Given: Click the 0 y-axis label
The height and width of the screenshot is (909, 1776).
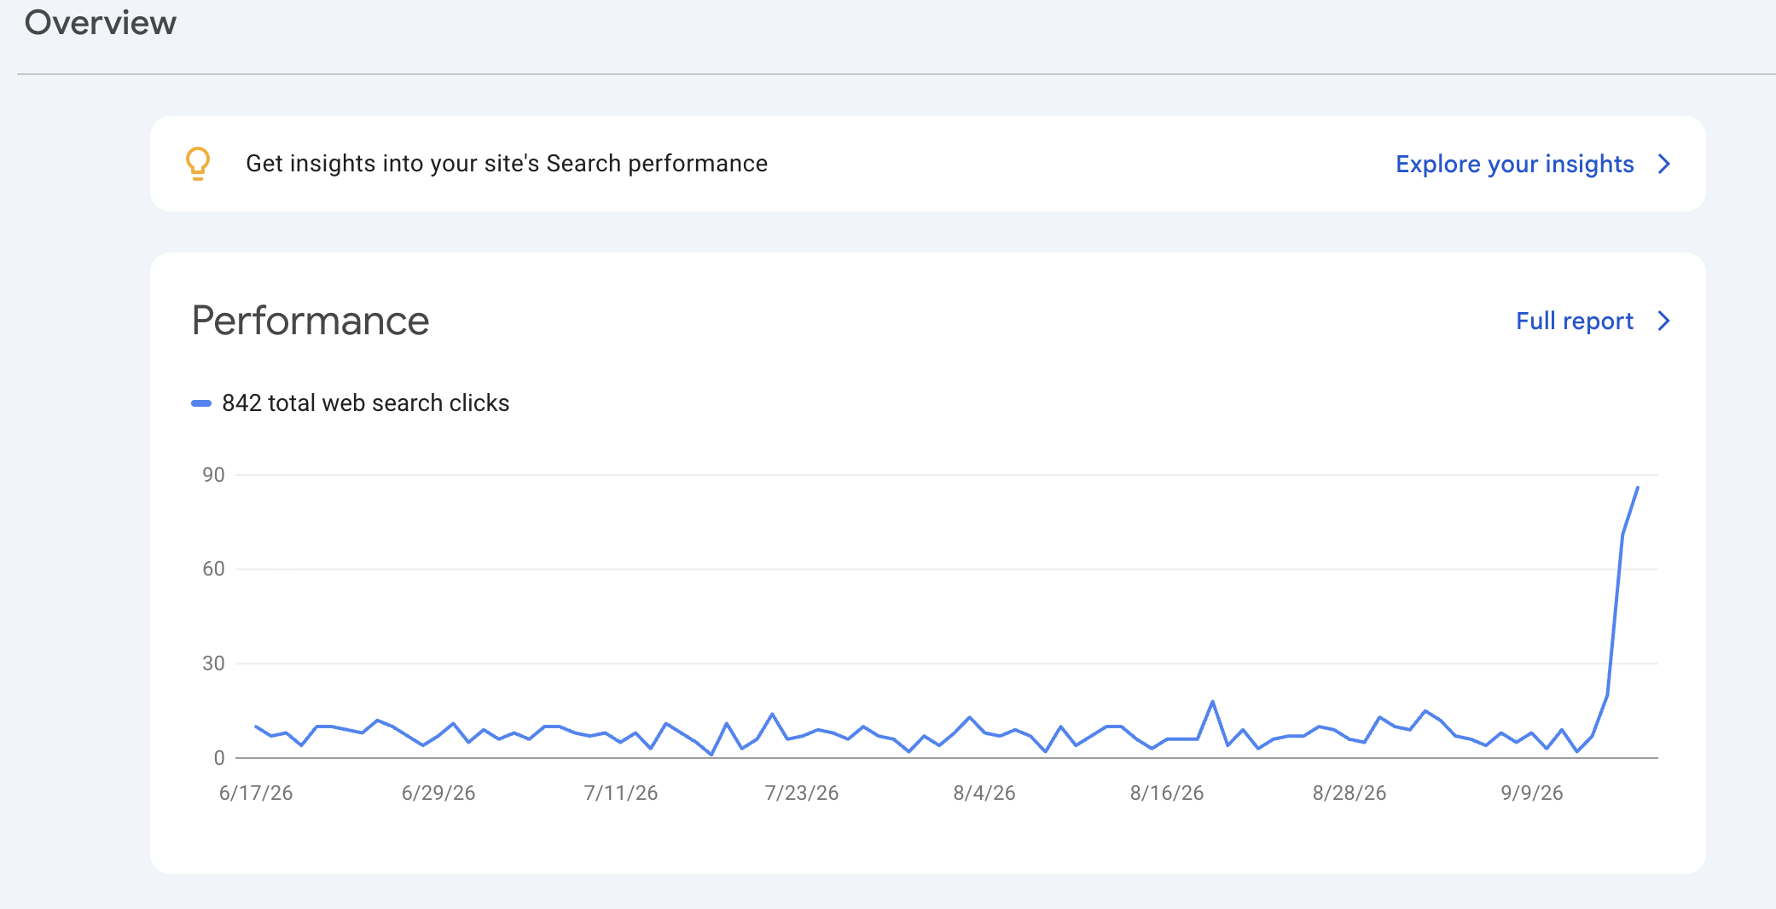Looking at the screenshot, I should click(219, 757).
